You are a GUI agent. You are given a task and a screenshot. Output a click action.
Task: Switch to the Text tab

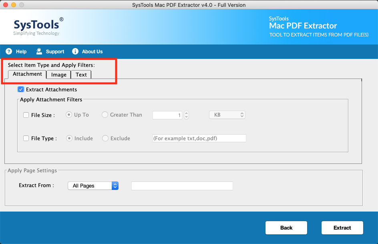81,75
